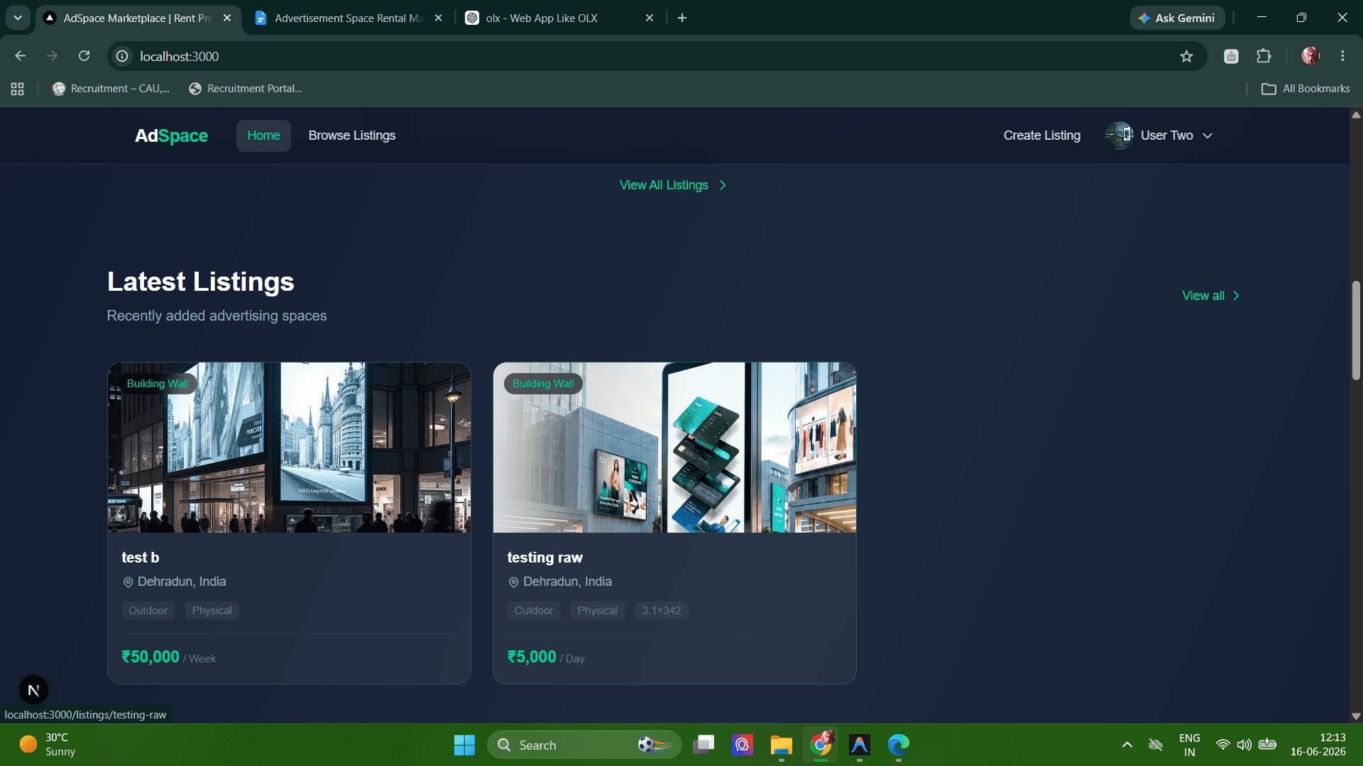
Task: View site information icon
Action: [122, 56]
